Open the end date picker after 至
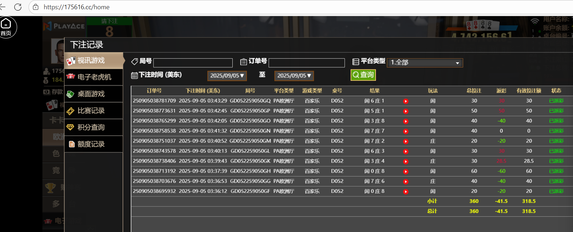573x232 pixels. tap(294, 76)
